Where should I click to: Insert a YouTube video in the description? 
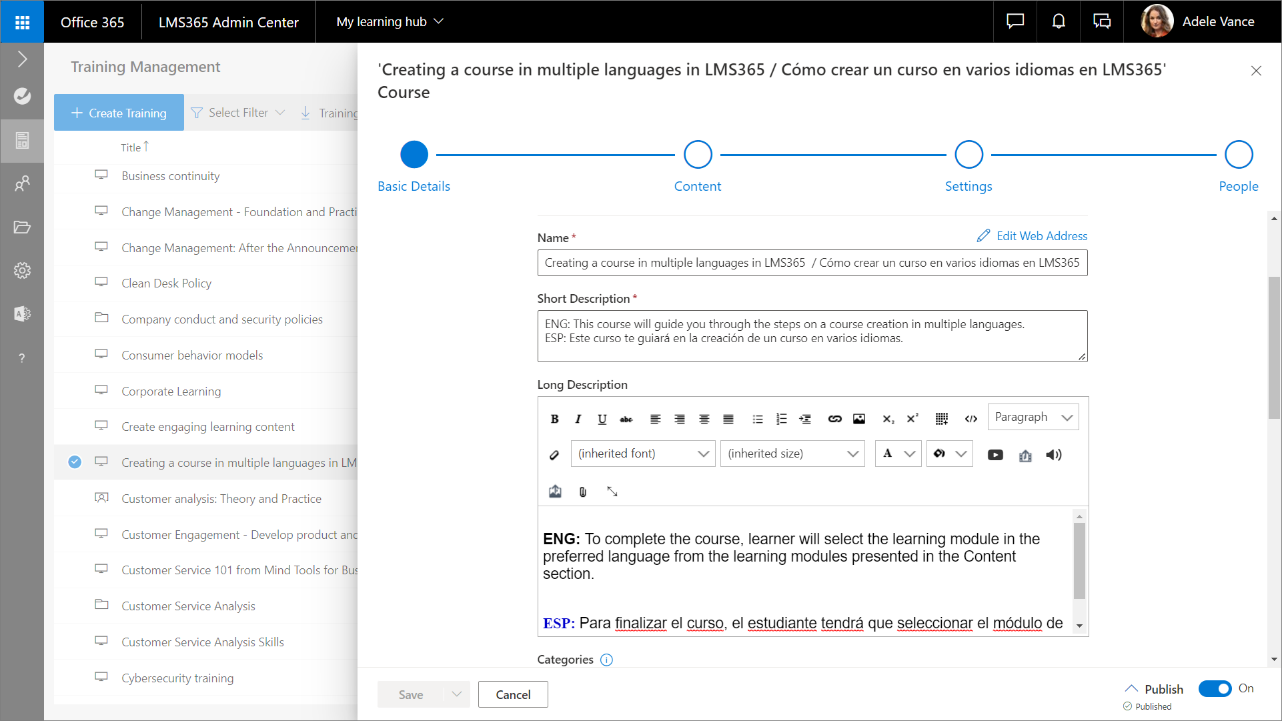995,455
